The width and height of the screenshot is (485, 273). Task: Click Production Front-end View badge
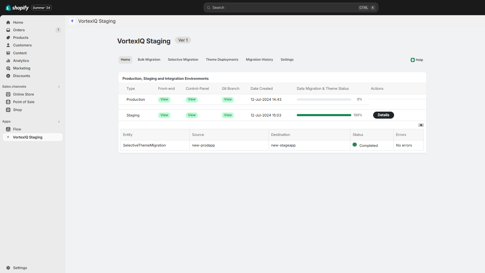(x=164, y=99)
